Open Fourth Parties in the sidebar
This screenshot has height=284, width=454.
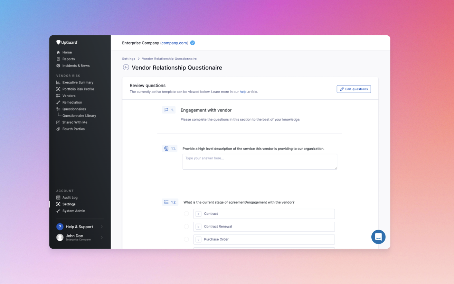73,129
